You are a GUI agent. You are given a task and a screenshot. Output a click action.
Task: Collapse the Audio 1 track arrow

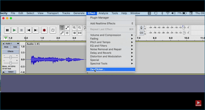4,72
